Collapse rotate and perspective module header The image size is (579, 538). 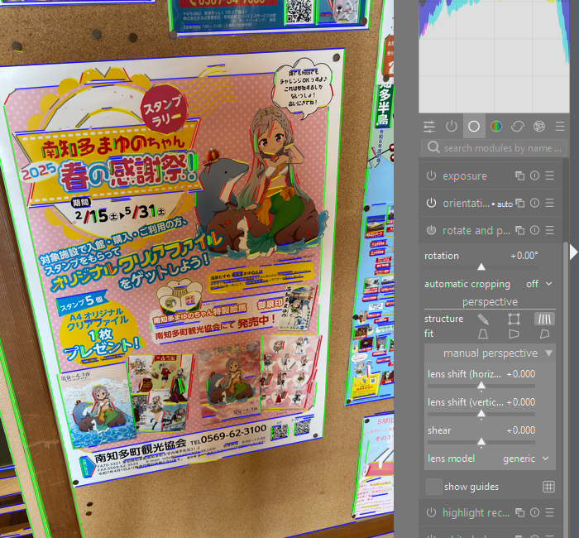pos(476,231)
